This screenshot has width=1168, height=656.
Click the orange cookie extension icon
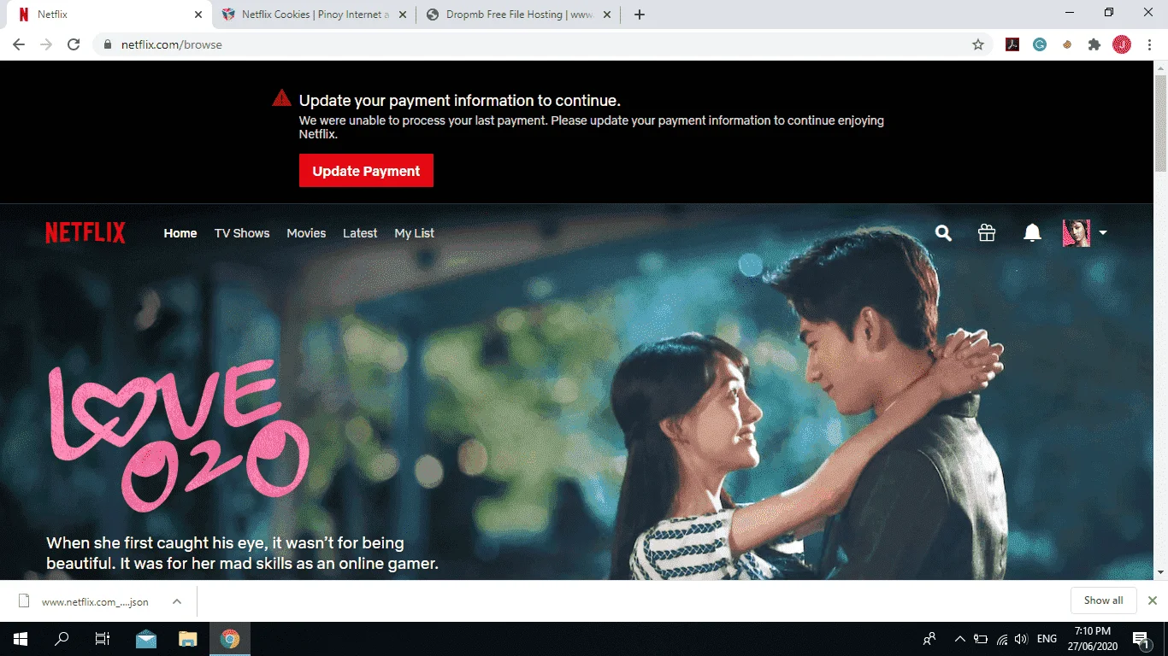1067,44
